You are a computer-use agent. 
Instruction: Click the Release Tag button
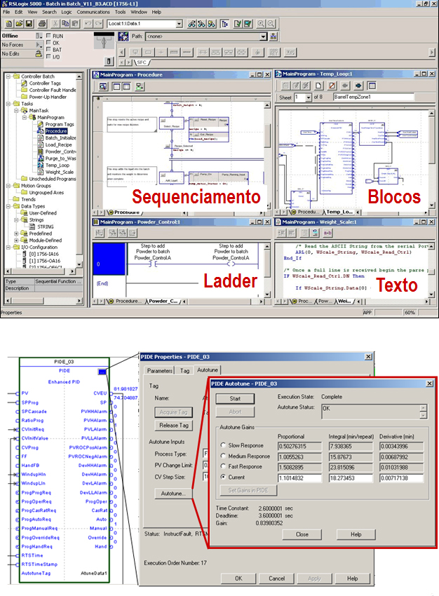click(x=174, y=426)
